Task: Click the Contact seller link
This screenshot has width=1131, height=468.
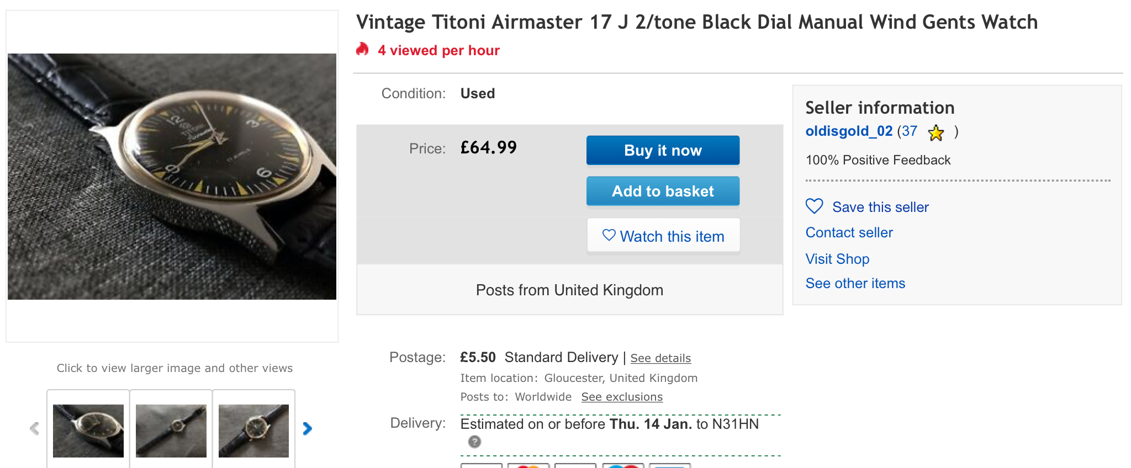Action: coord(849,233)
